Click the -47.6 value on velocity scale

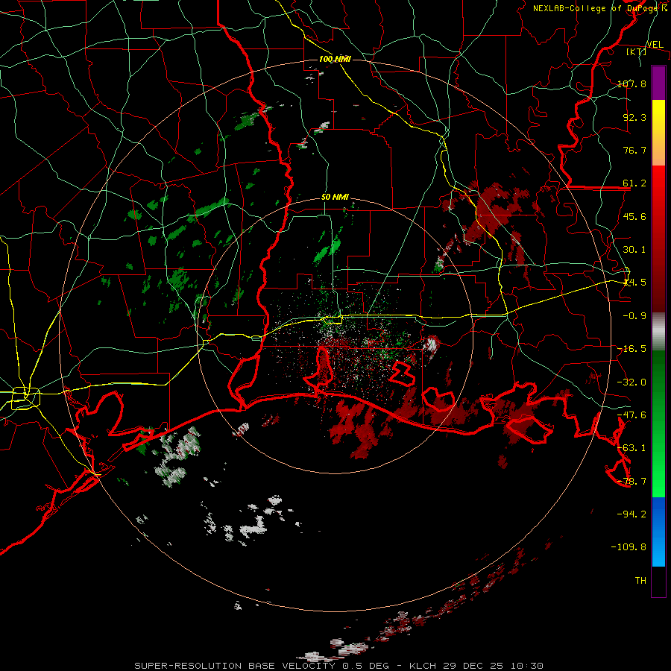click(631, 415)
